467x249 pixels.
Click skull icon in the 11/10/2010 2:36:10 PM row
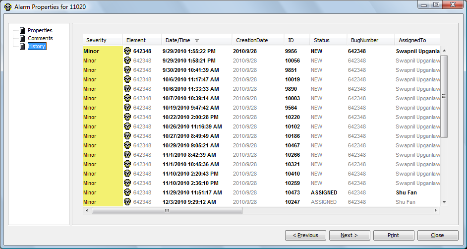click(127, 183)
